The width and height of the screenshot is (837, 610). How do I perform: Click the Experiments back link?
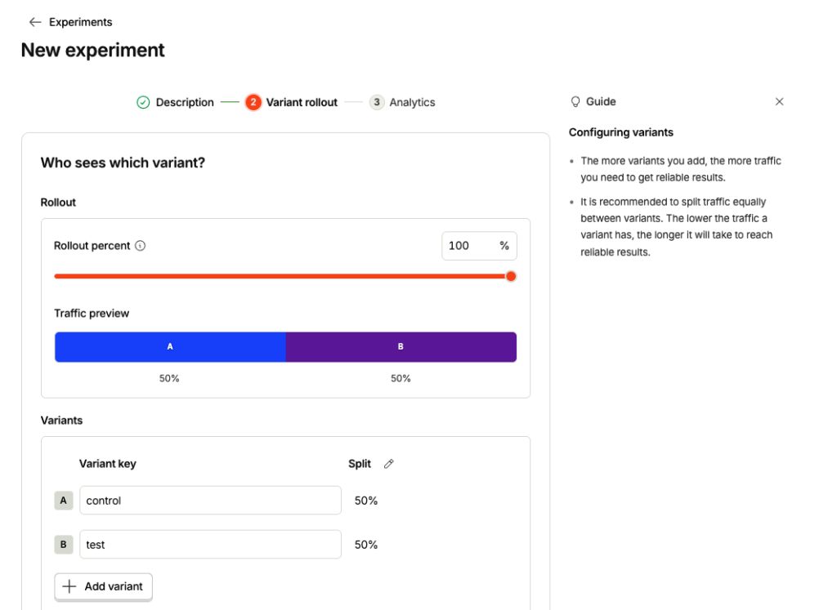(x=70, y=22)
